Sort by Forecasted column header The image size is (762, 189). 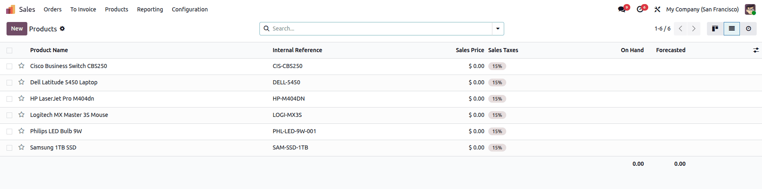[x=671, y=50]
